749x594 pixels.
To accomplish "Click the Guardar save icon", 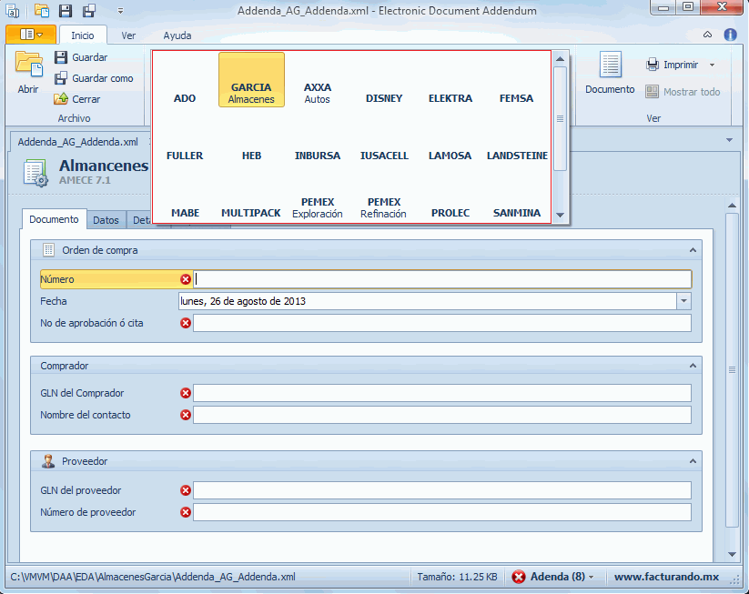I will pyautogui.click(x=61, y=57).
